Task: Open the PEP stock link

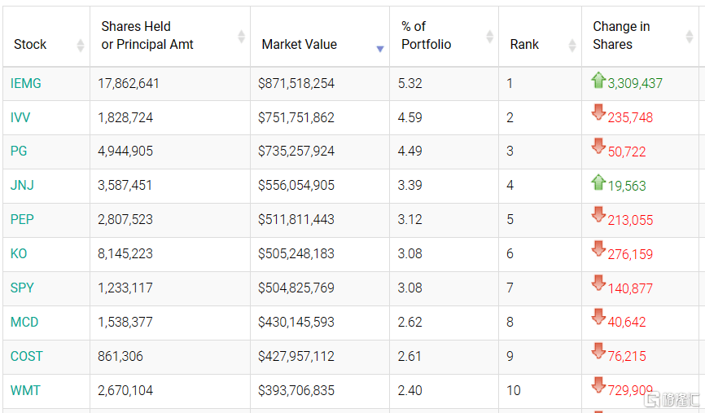Action: click(22, 220)
